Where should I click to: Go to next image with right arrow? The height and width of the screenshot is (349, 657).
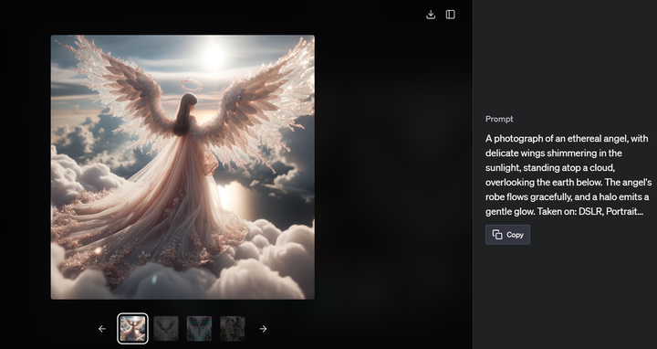pyautogui.click(x=263, y=329)
